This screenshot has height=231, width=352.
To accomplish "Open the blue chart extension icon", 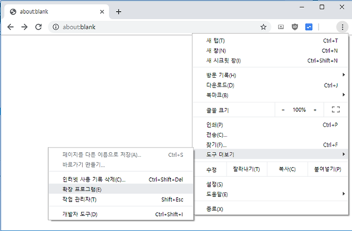I will point(308,27).
